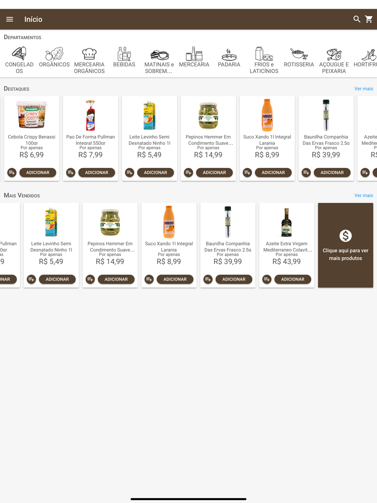Open the search magnifier icon

pos(357,19)
